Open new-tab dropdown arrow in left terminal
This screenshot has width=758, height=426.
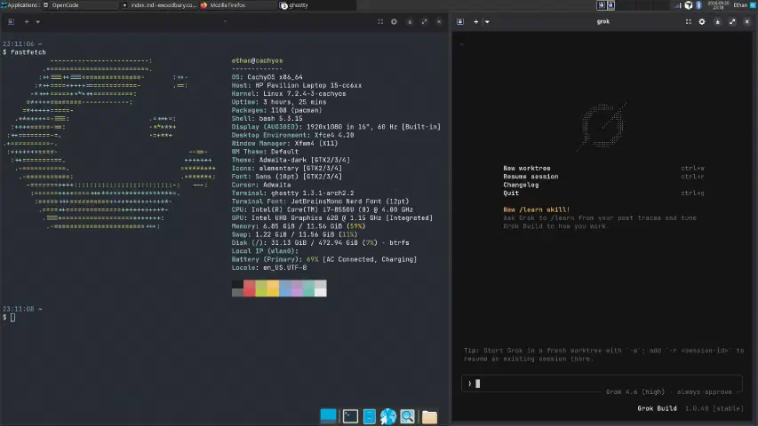point(37,21)
